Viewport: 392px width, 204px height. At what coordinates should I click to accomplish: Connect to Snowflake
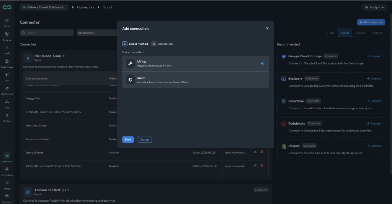point(374,101)
